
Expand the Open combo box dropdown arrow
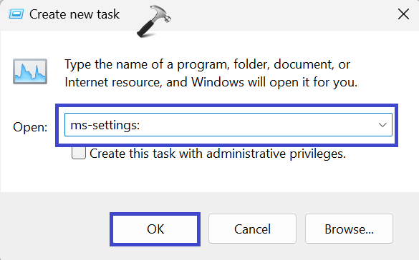point(382,125)
